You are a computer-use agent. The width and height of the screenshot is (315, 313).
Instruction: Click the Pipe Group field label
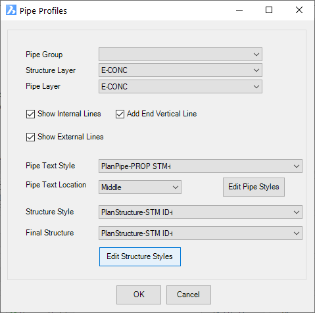pyautogui.click(x=44, y=55)
